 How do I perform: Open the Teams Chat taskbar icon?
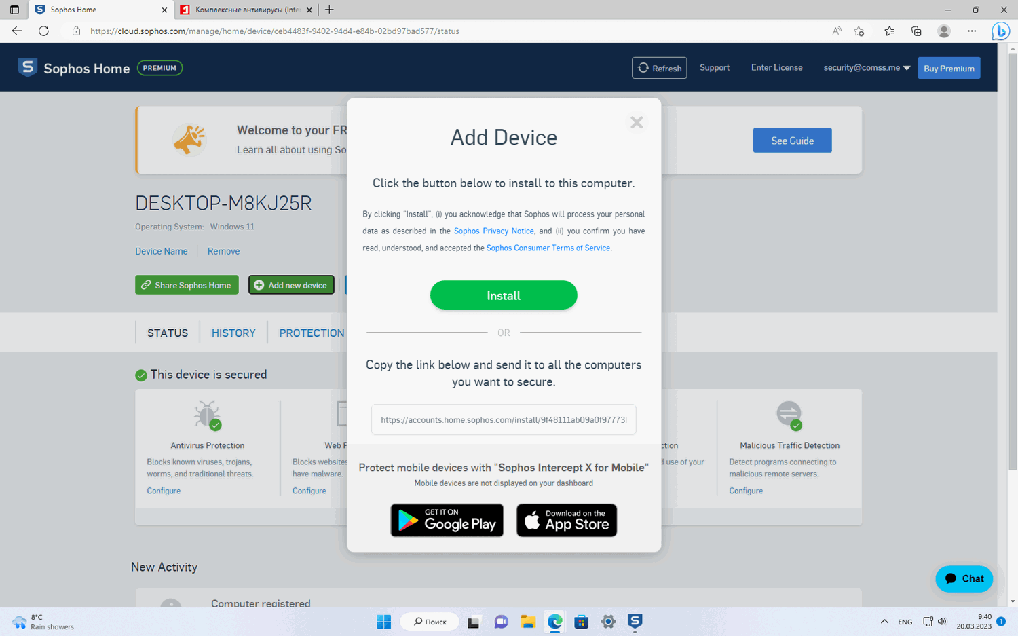coord(501,621)
